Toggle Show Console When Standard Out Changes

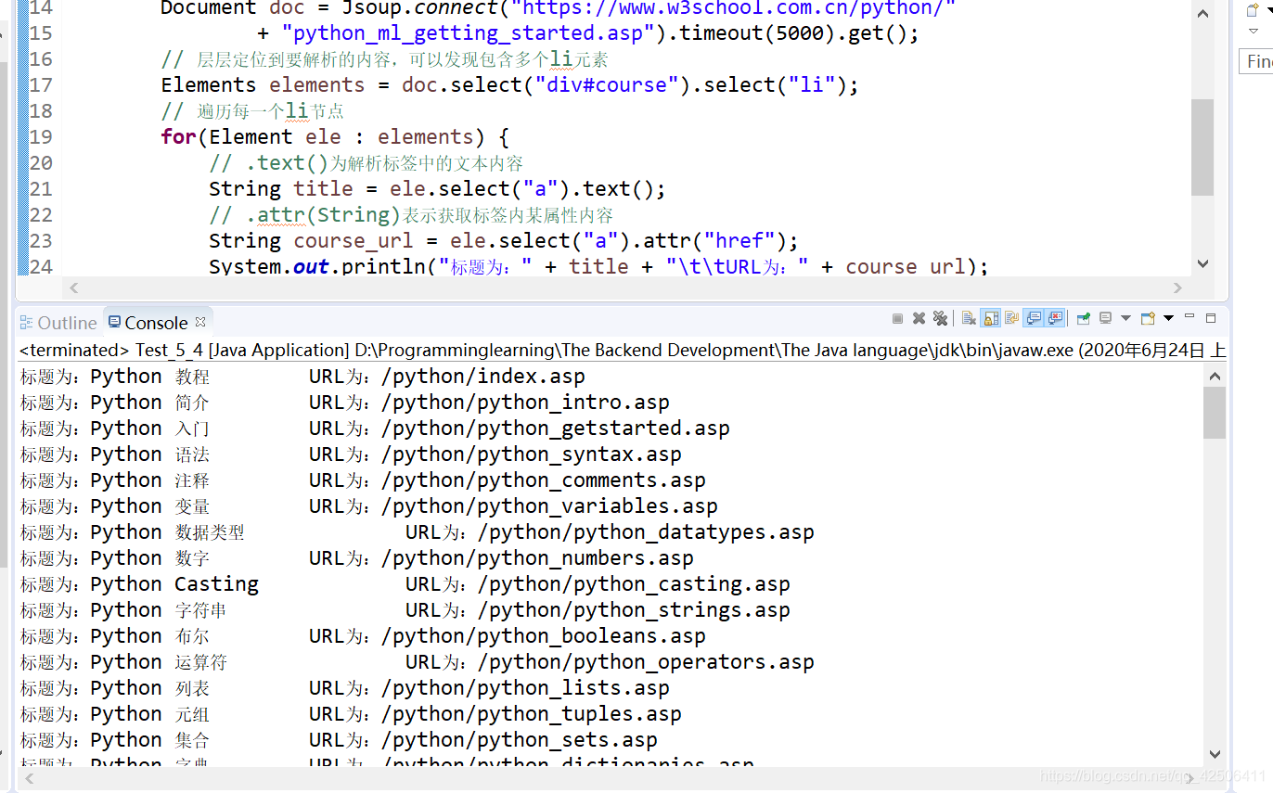pos(1034,318)
